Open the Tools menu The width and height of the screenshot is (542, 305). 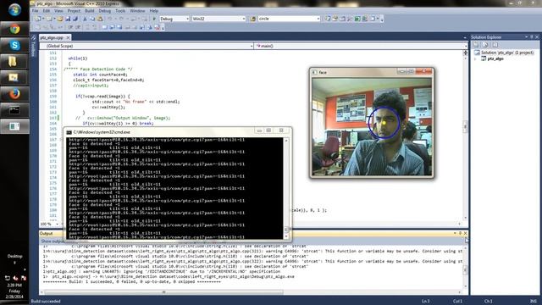[x=120, y=11]
